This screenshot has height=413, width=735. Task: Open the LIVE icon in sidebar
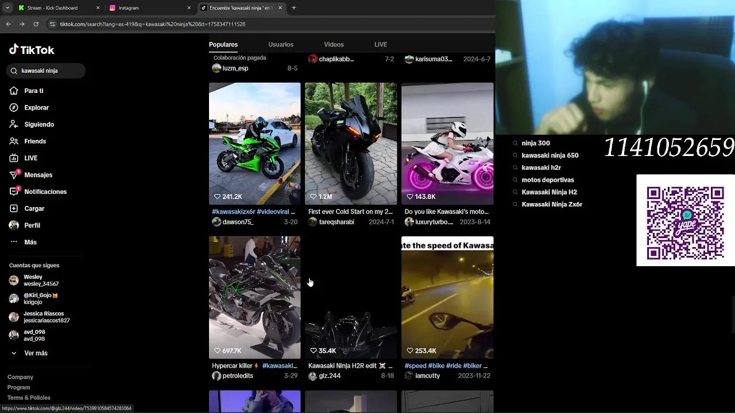[x=14, y=158]
